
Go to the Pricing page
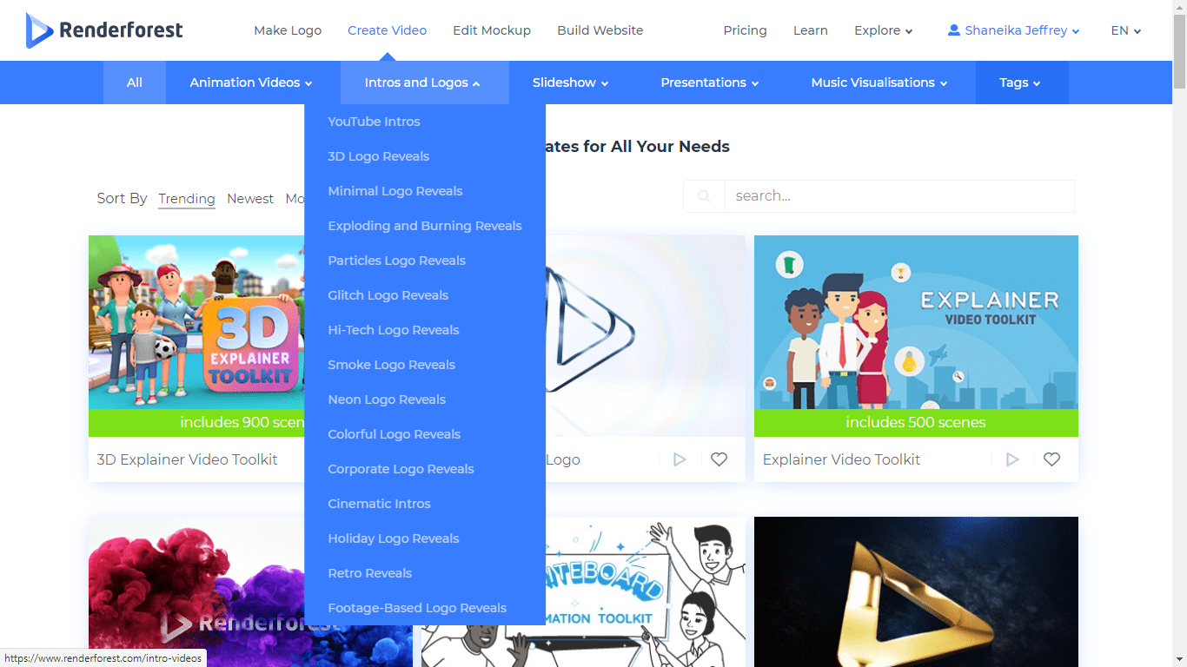click(x=745, y=30)
